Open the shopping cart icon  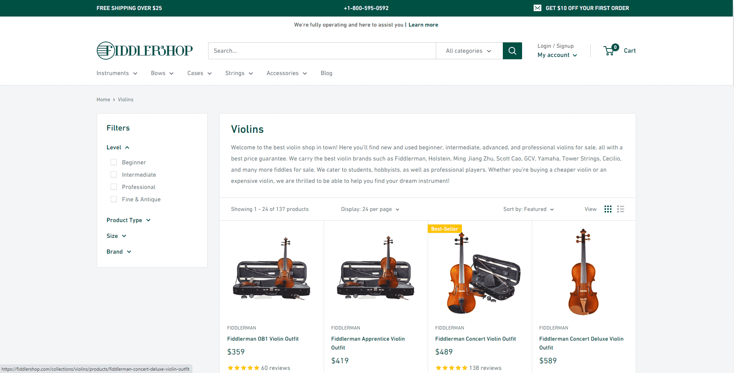coord(611,50)
